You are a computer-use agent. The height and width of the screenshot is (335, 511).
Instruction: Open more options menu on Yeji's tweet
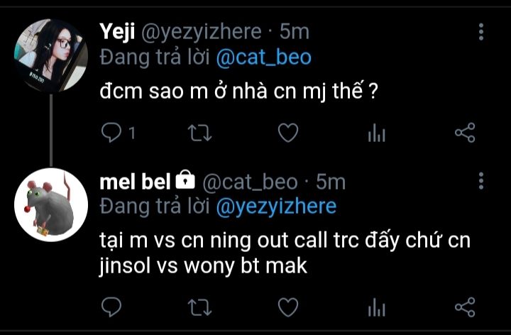tap(481, 32)
